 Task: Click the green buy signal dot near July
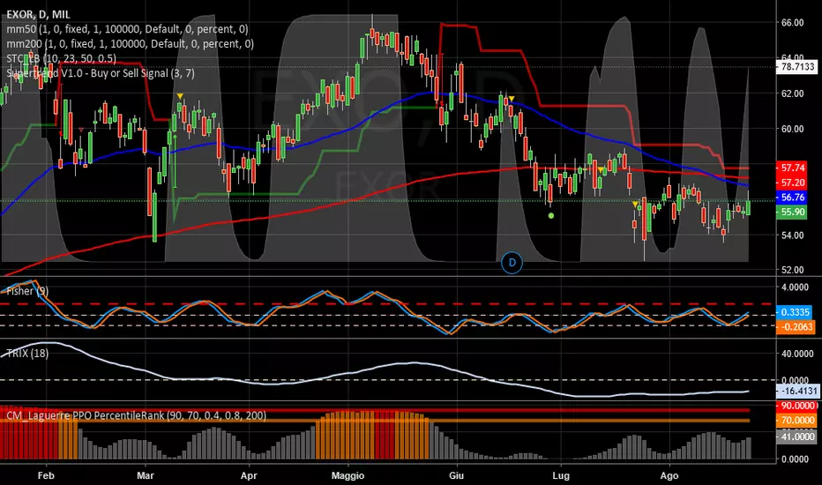550,215
